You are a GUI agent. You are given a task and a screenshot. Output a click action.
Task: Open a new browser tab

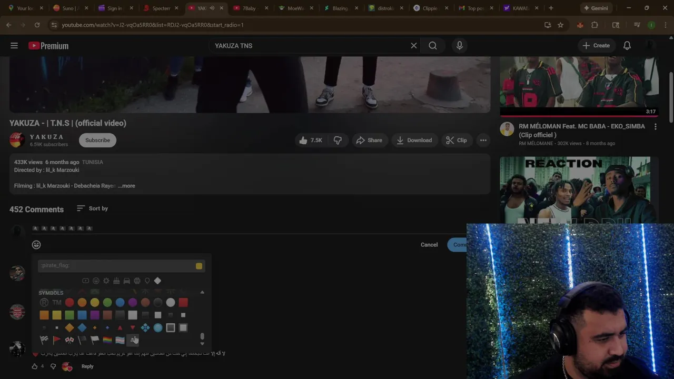[x=551, y=8]
